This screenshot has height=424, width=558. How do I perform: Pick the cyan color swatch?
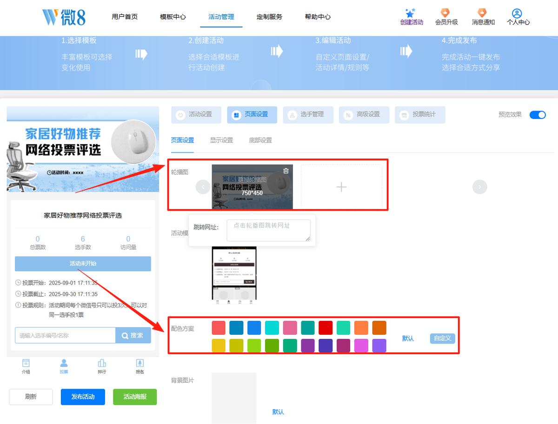tap(272, 328)
